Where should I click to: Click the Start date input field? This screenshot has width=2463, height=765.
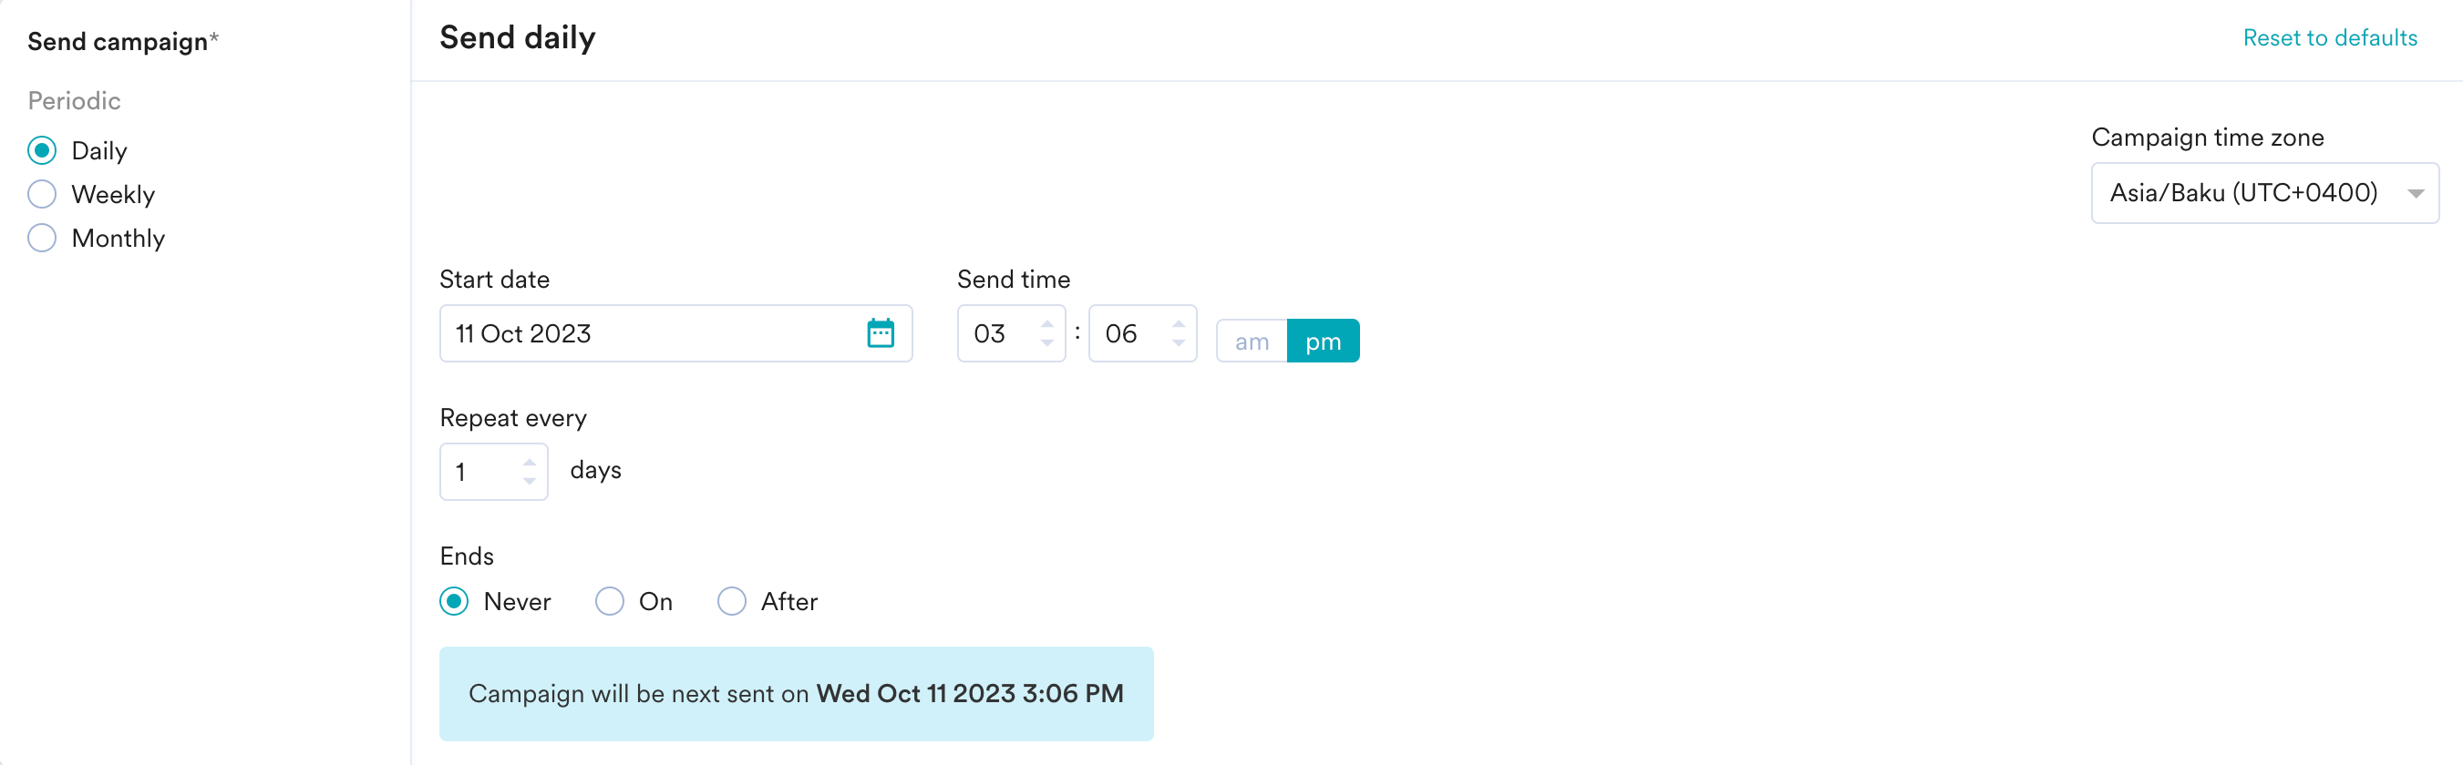tap(650, 333)
